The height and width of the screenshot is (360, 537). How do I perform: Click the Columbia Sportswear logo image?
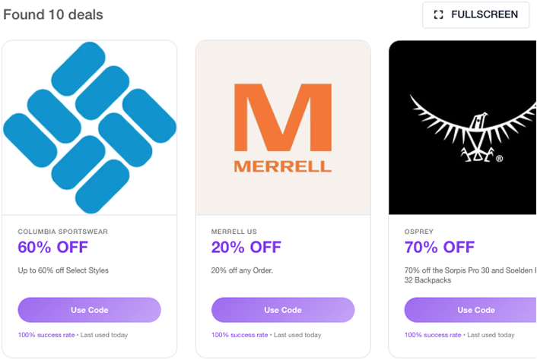(90, 128)
